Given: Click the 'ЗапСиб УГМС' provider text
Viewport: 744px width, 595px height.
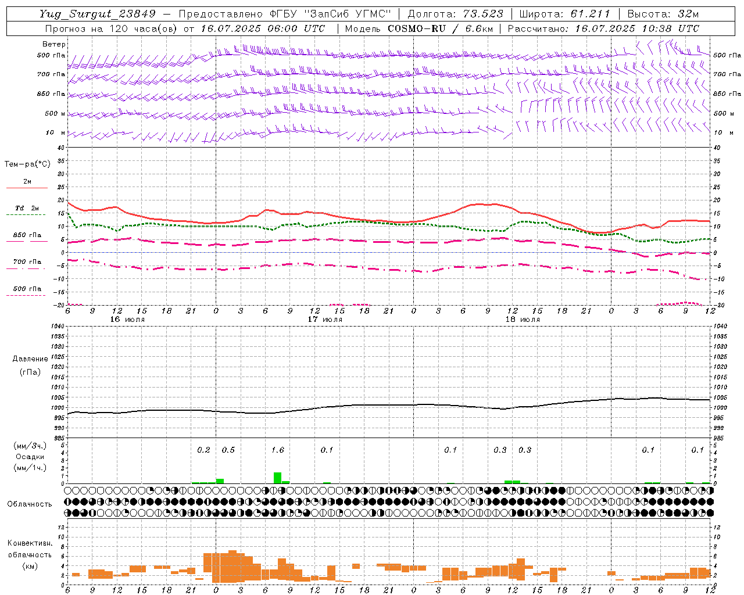Looking at the screenshot, I should (348, 14).
